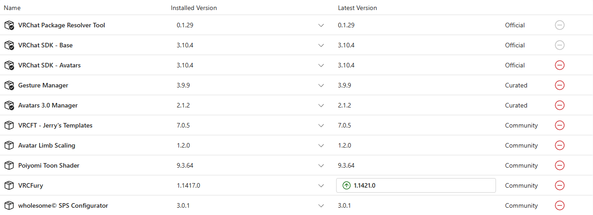
Task: Expand Gesture Manager installed version list
Action: click(x=321, y=85)
